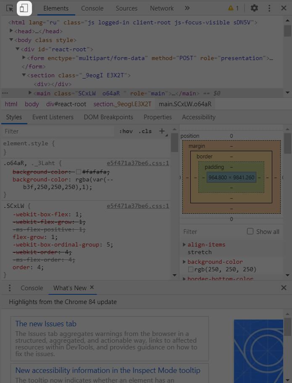The width and height of the screenshot is (292, 383).
Task: Show more tabs with double chevron
Action: 187,8
